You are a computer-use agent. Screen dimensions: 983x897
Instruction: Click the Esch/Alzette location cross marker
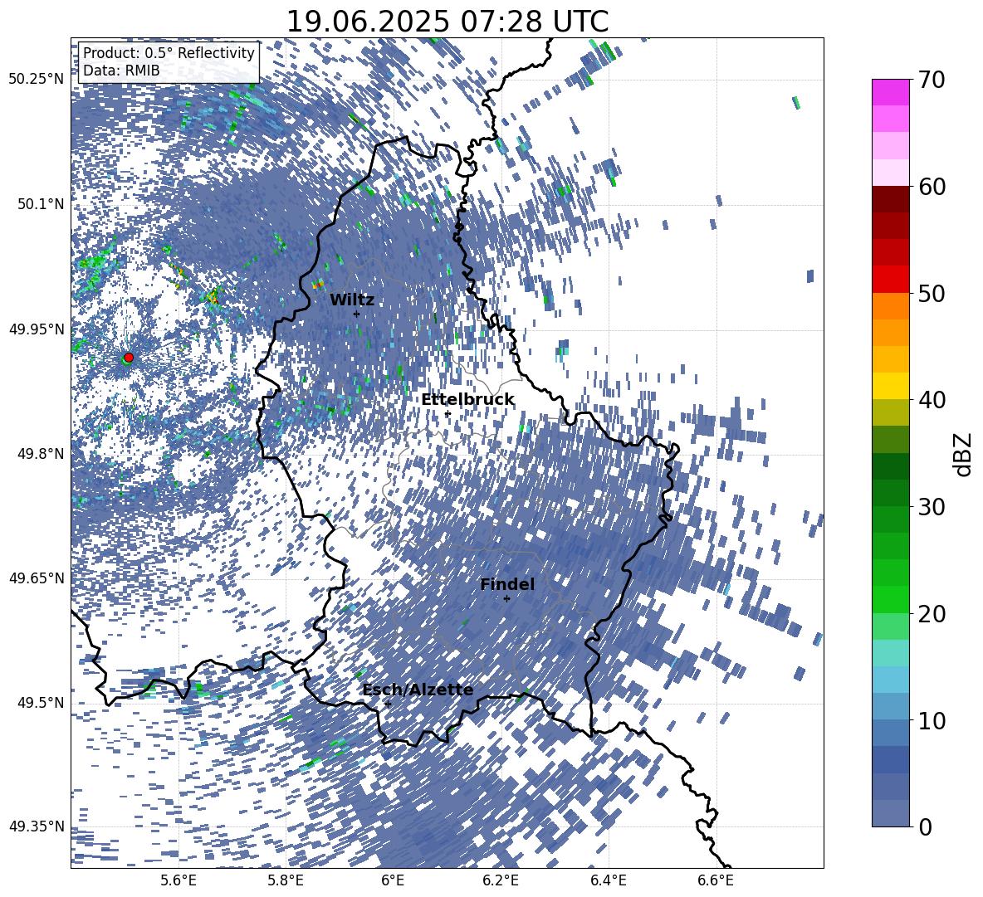coord(388,704)
